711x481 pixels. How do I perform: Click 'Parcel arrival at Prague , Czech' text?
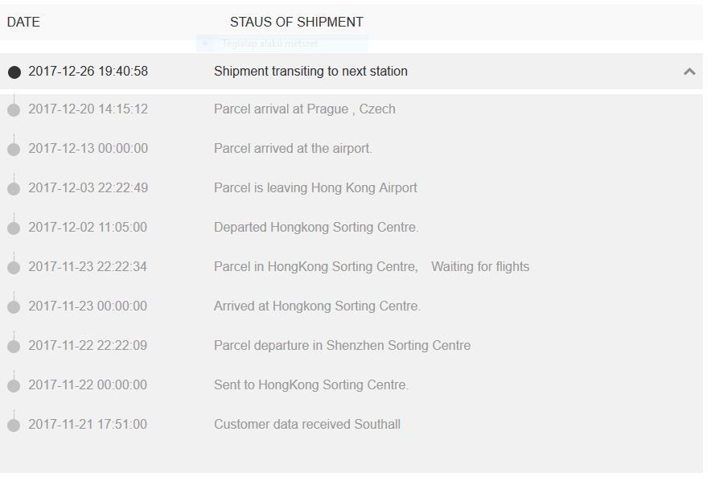[x=304, y=109]
